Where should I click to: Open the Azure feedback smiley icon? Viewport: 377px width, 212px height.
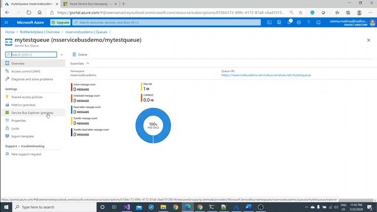click(x=318, y=22)
